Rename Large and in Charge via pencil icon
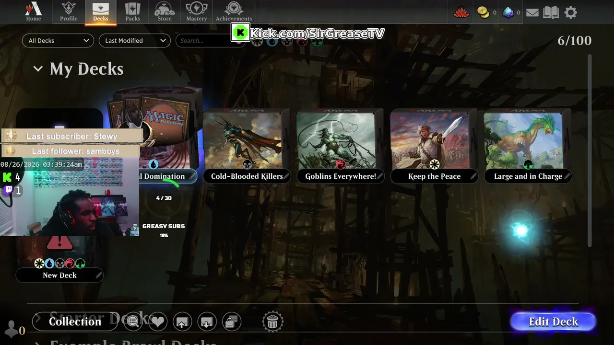This screenshot has height=345, width=614. point(567,176)
